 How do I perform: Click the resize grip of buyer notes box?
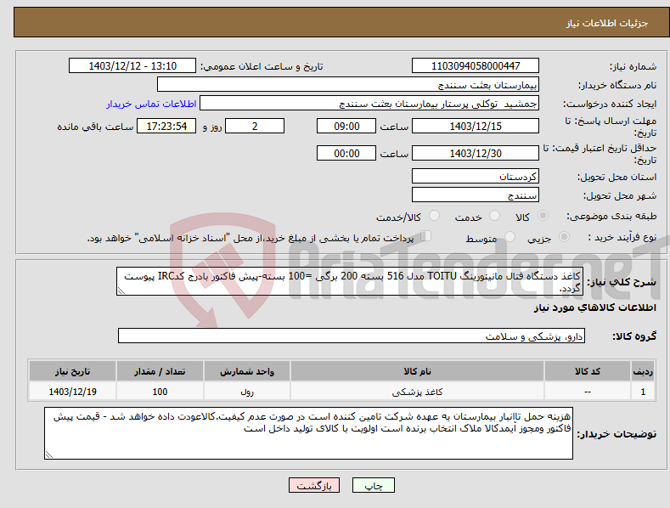coord(48,455)
